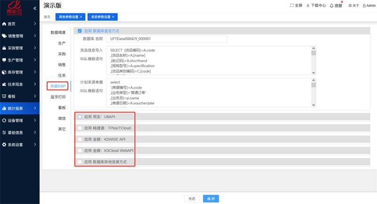Viewport: 377px width, 204px height.
Task: Expand the 统计报表 menu chevron
Action: click(35, 108)
